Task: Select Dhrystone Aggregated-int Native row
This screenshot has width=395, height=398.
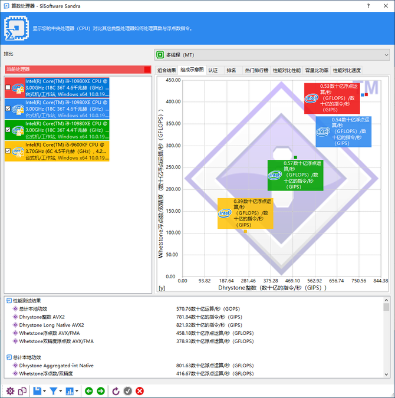Action: 56,366
